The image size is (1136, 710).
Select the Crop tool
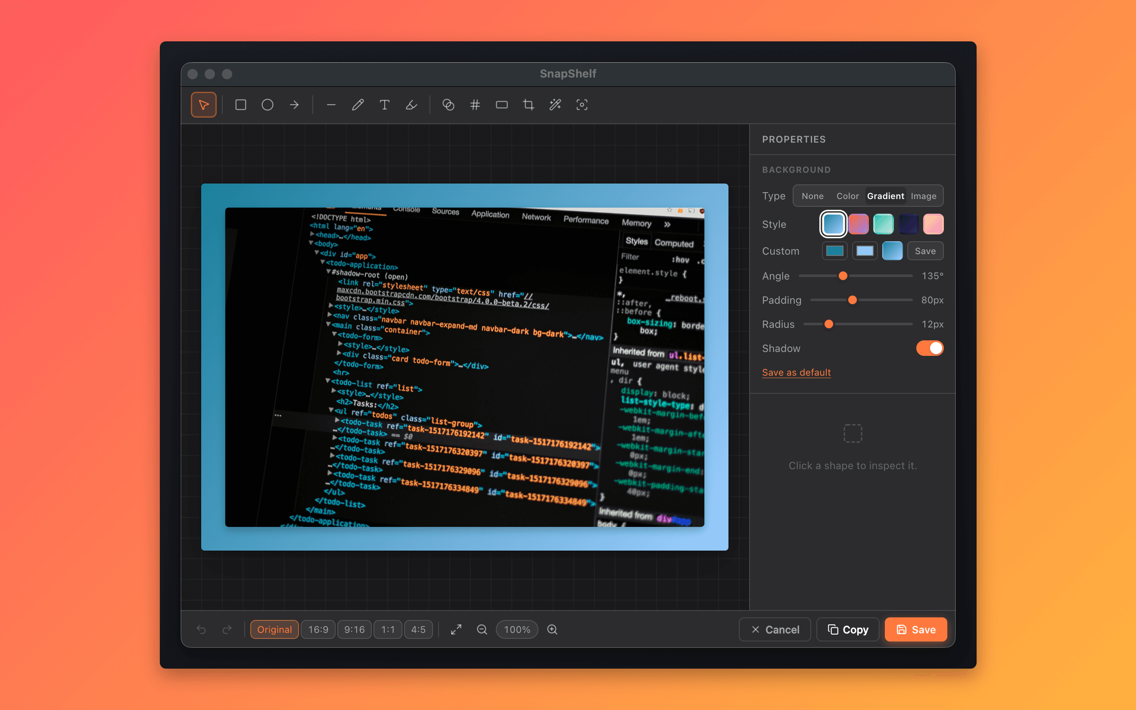point(529,105)
